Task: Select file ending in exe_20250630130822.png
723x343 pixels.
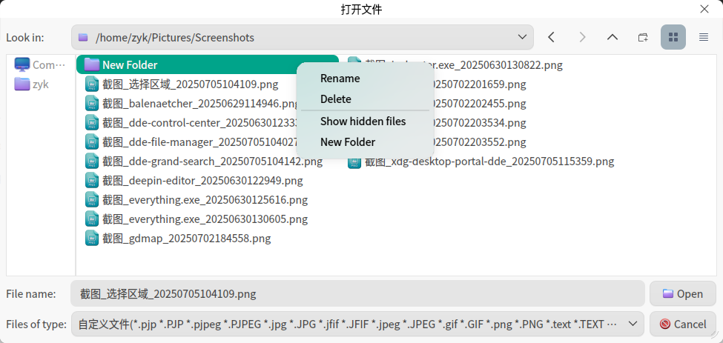Action: (498, 65)
